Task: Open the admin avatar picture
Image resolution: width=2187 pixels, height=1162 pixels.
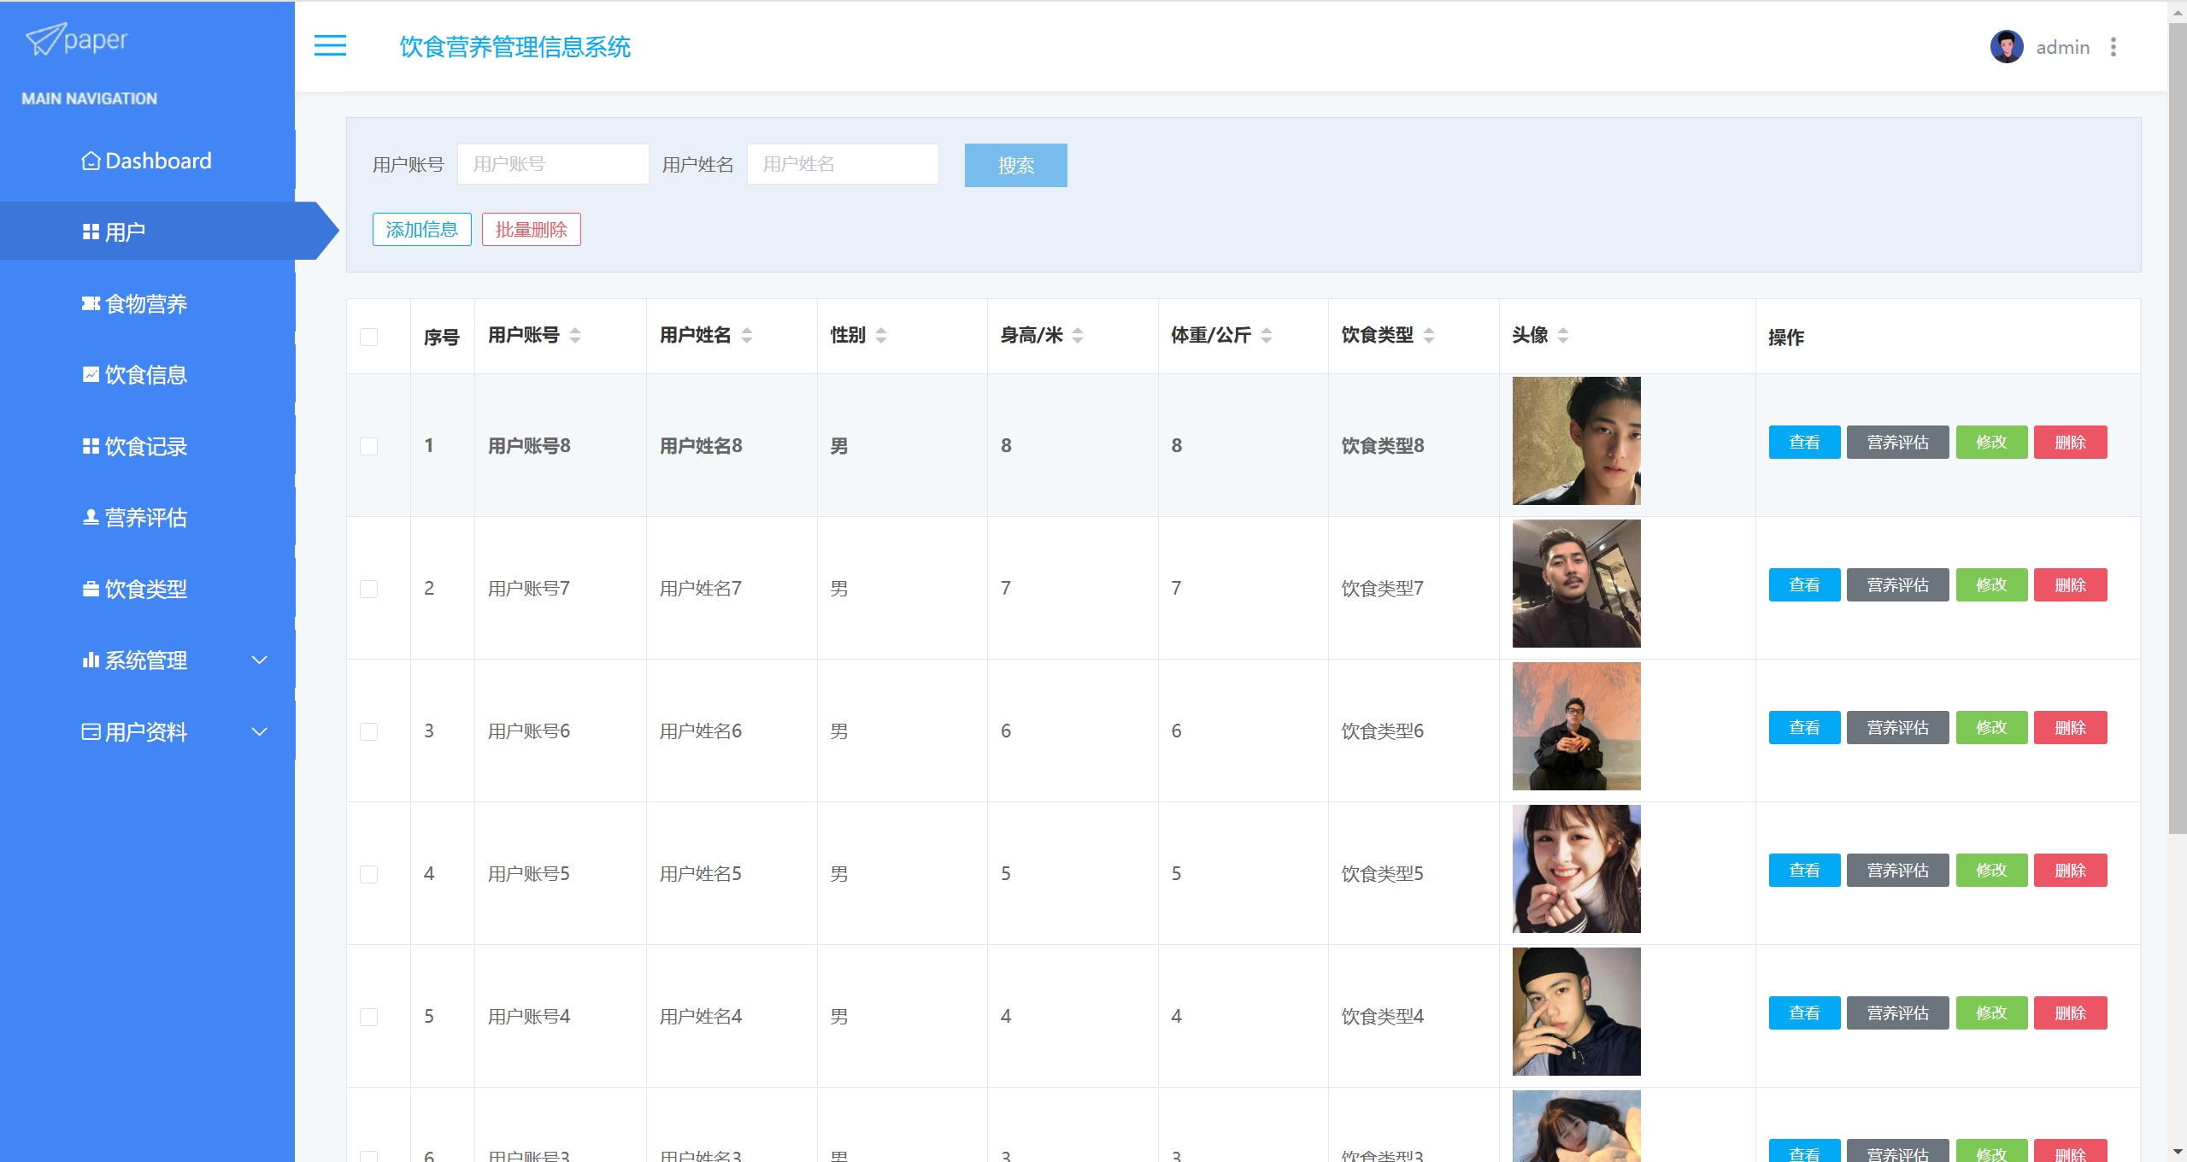Action: coord(2006,47)
